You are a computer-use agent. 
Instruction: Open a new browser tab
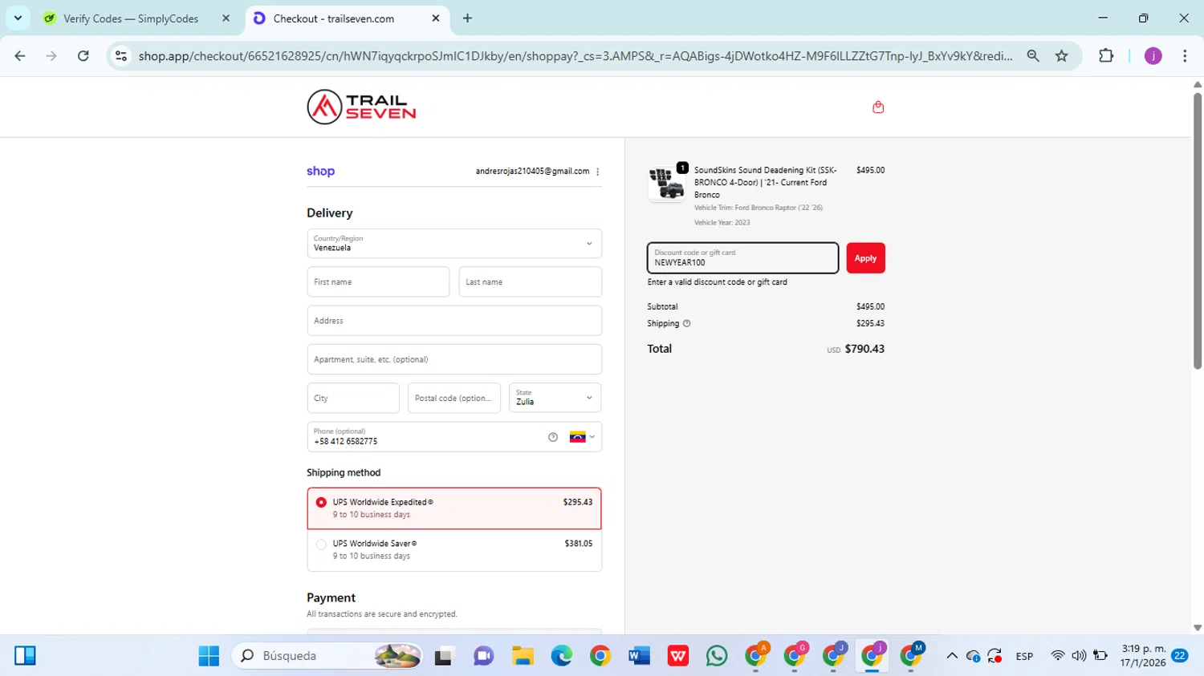click(467, 18)
